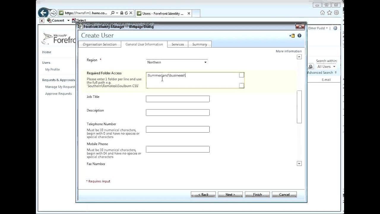Click the Mobile Phone input field

tap(178, 149)
